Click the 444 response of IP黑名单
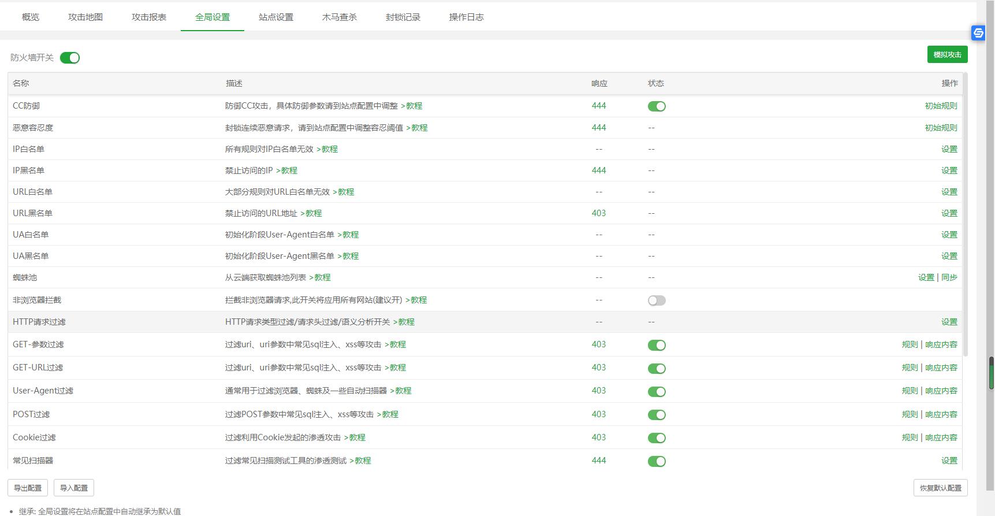995x516 pixels. pyautogui.click(x=599, y=170)
